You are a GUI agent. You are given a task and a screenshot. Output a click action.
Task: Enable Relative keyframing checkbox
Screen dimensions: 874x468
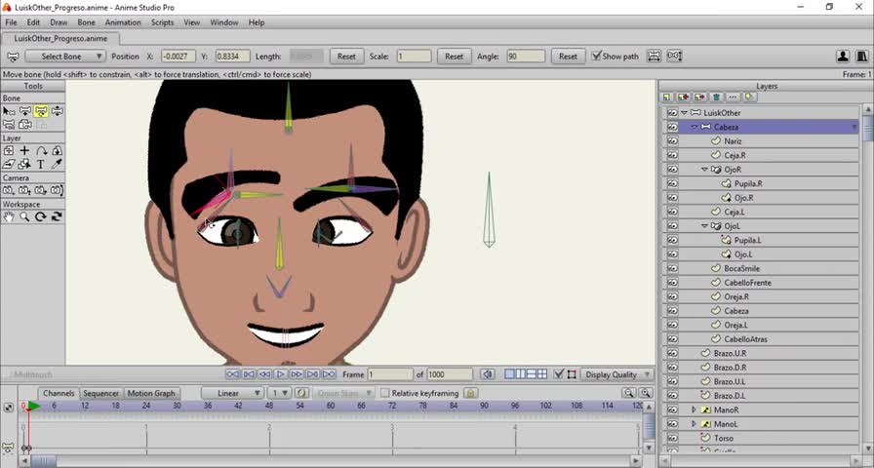pyautogui.click(x=384, y=394)
